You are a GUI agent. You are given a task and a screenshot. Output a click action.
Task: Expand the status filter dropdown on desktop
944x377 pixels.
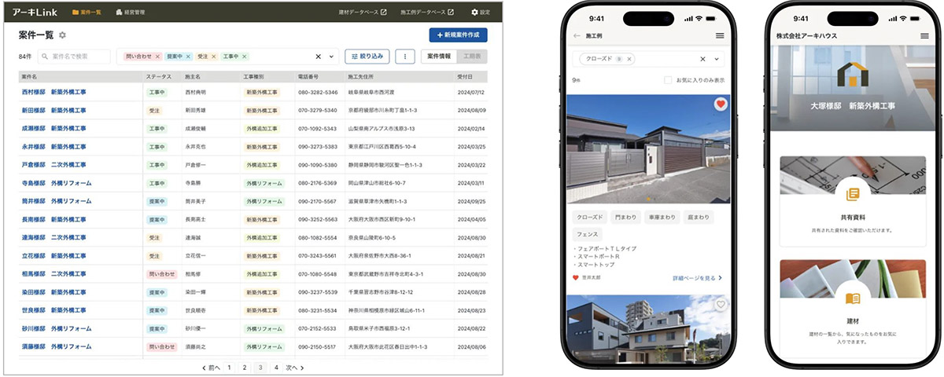pos(331,57)
